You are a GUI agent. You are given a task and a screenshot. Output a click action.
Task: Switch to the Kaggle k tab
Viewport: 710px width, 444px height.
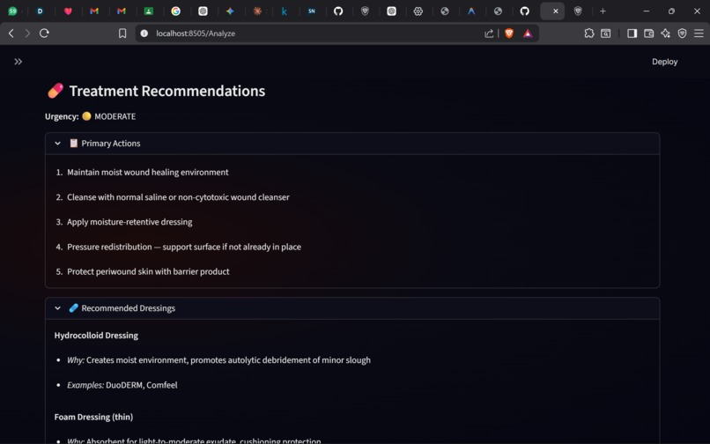(284, 11)
